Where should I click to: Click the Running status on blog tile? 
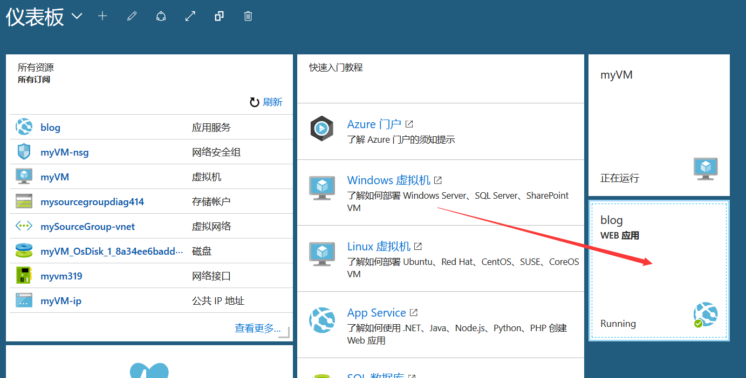pos(618,324)
